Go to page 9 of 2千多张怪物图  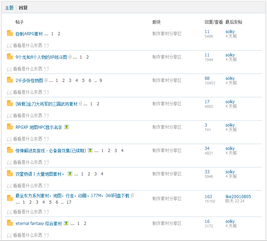coord(101,81)
